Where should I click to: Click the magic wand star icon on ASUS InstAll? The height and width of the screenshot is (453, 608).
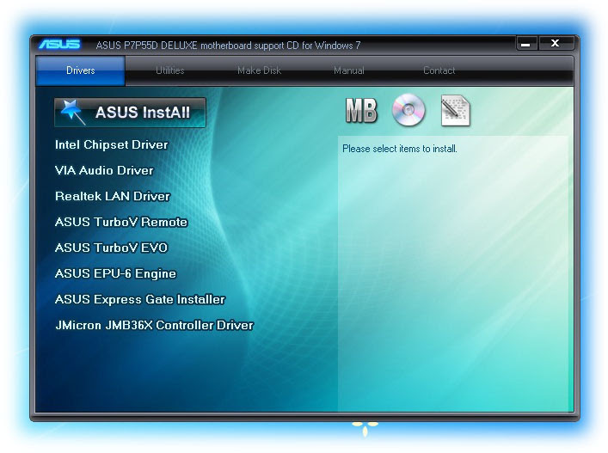73,112
